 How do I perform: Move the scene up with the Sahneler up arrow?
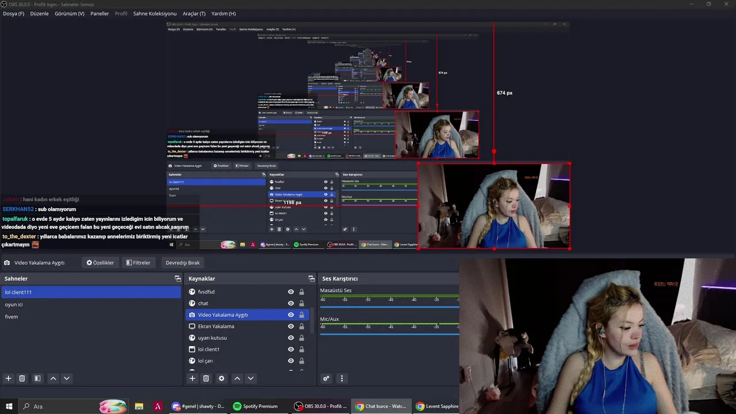click(53, 378)
